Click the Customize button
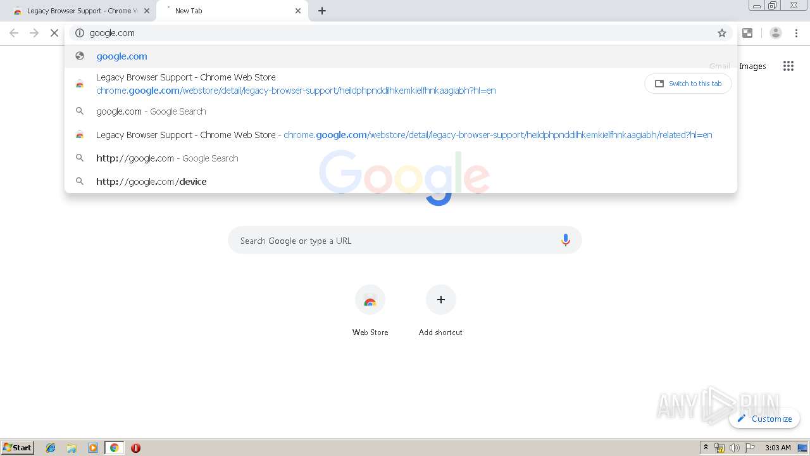The image size is (810, 456). 764,419
